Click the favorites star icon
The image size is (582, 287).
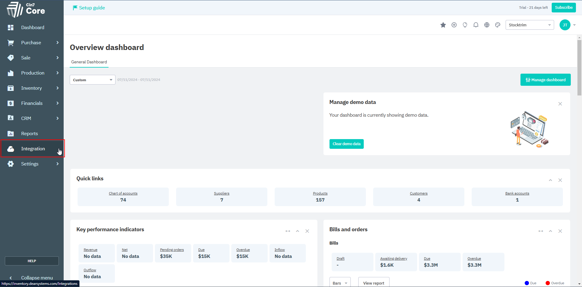pyautogui.click(x=443, y=25)
